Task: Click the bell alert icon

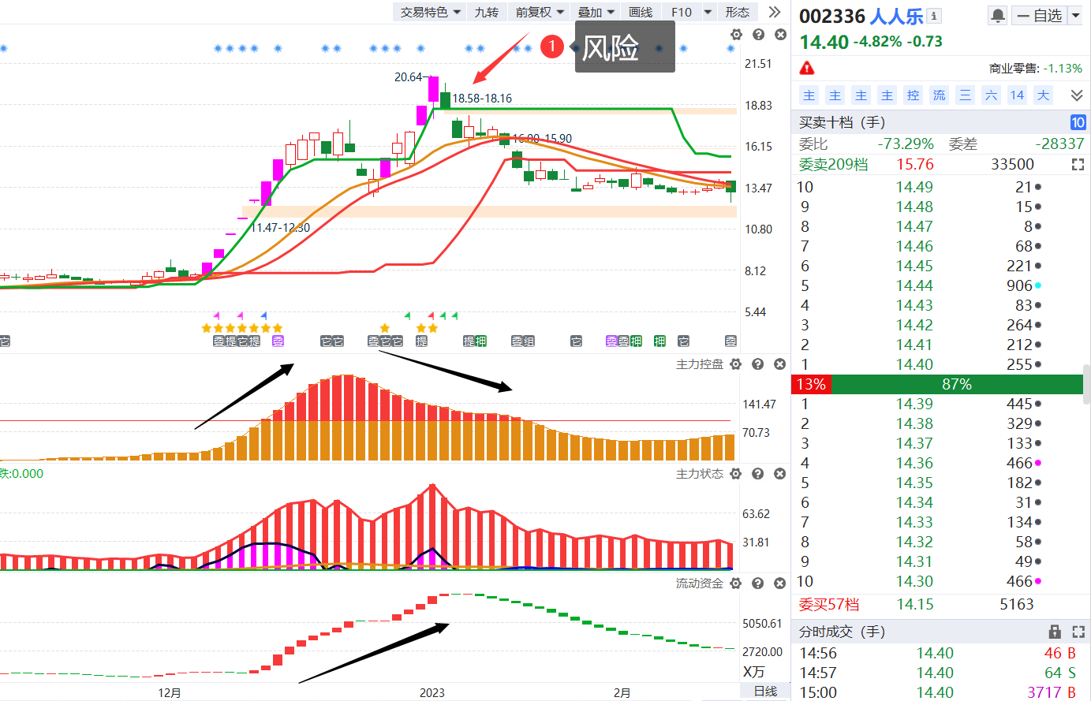Action: point(998,16)
